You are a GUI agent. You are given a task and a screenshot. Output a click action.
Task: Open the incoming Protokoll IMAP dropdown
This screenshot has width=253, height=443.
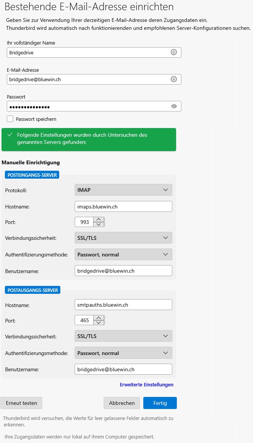tap(123, 190)
